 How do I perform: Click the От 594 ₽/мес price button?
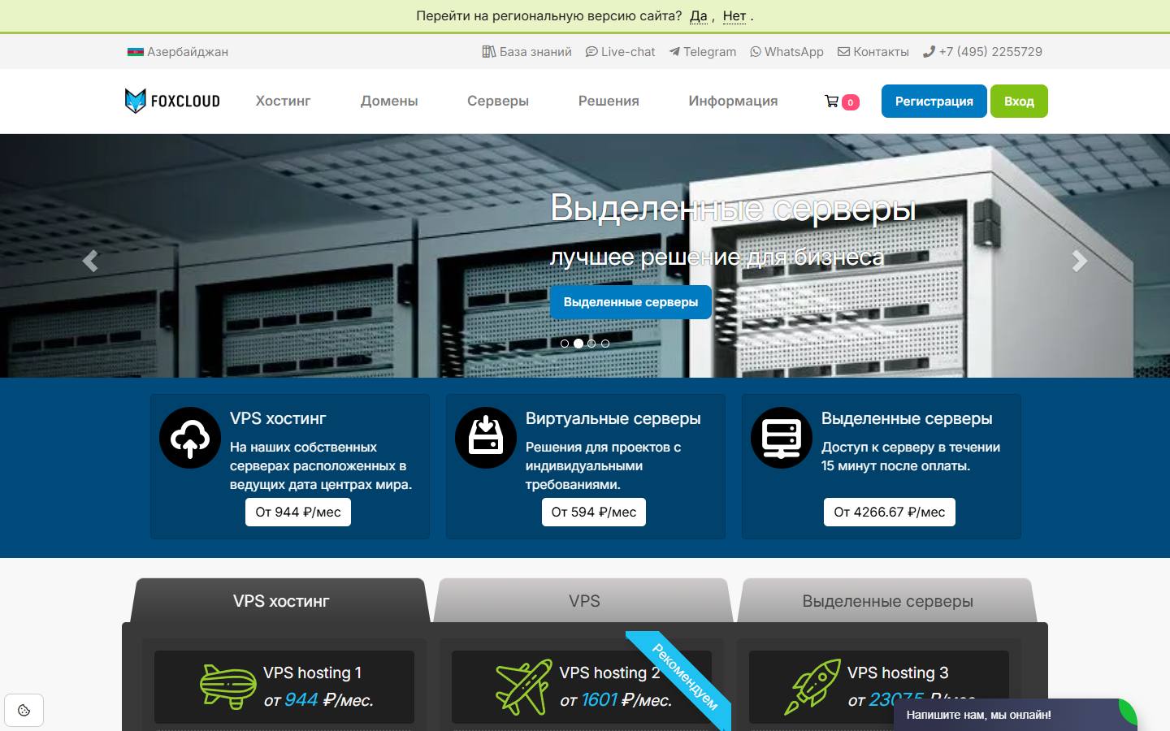(x=594, y=513)
